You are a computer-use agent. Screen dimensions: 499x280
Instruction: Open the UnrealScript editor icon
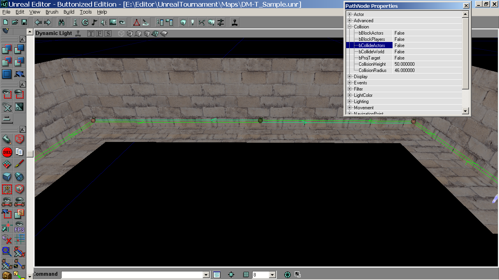(x=146, y=22)
